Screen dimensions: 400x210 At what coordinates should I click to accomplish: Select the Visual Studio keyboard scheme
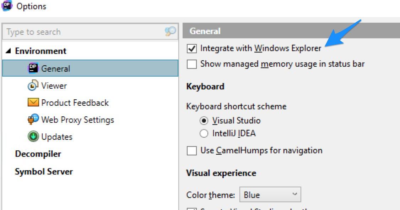coord(204,120)
